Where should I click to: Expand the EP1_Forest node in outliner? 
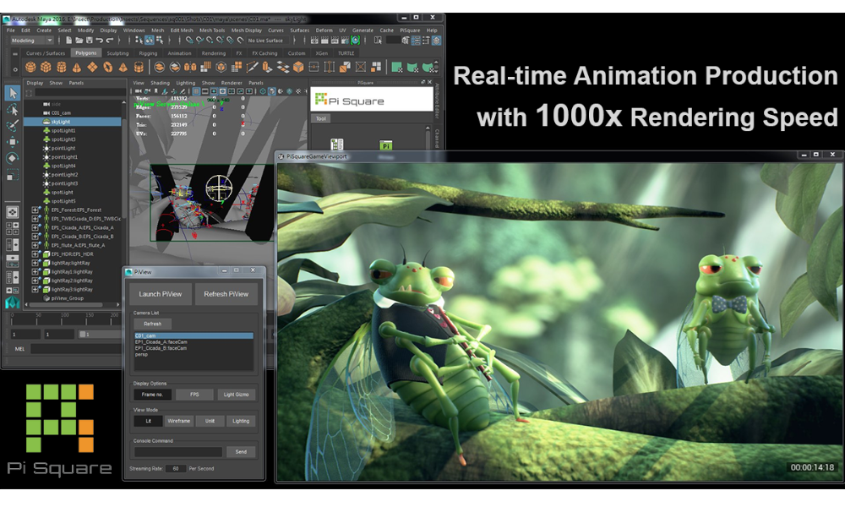coord(35,210)
